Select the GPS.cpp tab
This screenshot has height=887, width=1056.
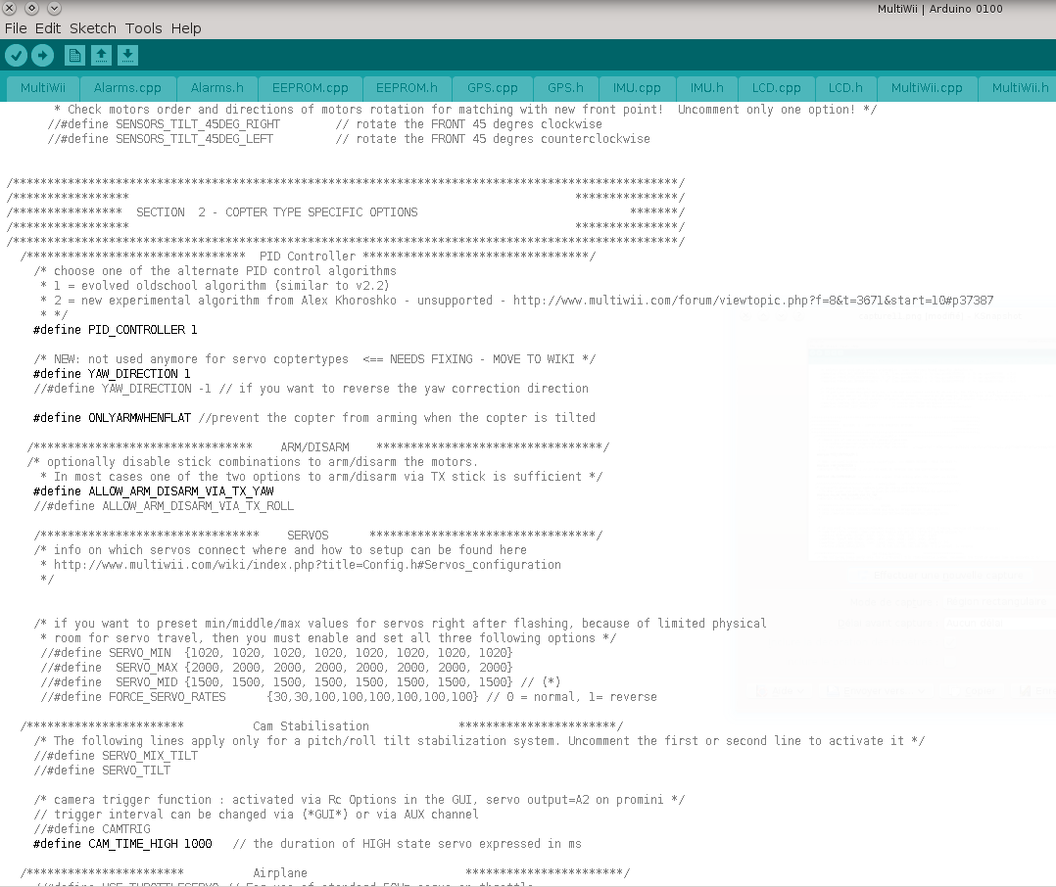pos(493,88)
